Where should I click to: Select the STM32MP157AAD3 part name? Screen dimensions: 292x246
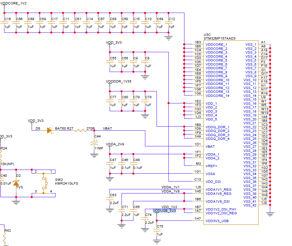click(x=220, y=38)
